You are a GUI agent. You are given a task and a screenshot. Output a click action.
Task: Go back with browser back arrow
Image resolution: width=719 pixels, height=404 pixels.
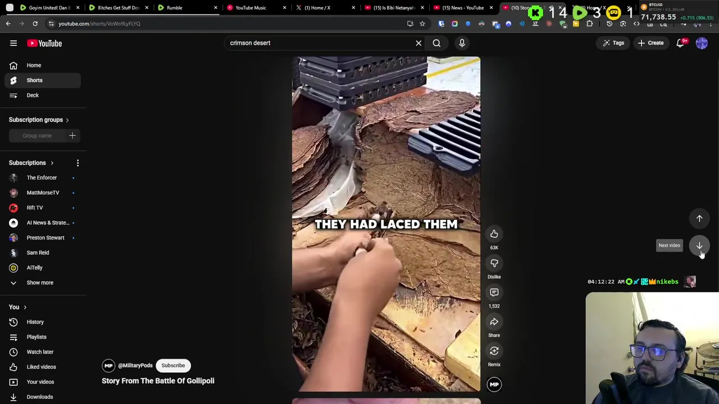point(8,24)
